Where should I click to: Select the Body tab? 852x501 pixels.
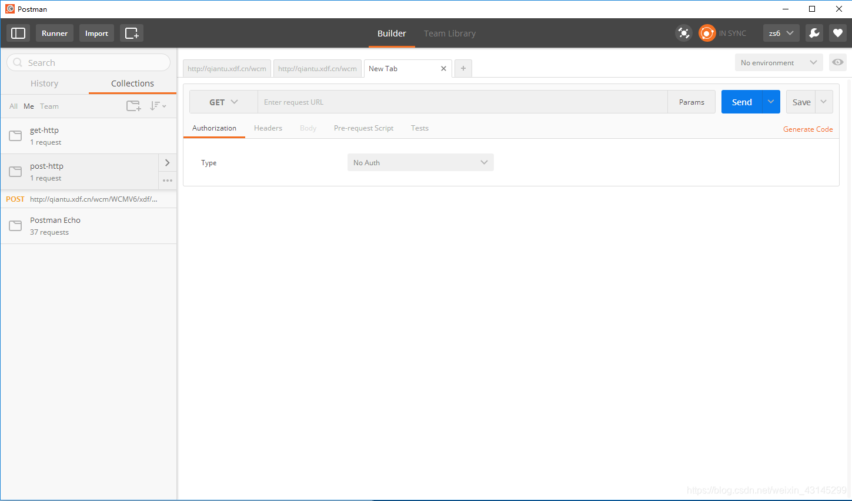tap(308, 128)
